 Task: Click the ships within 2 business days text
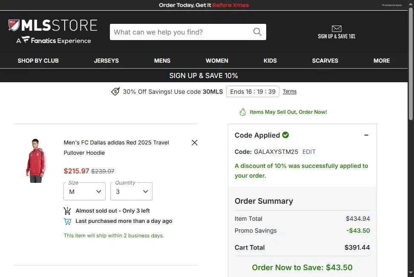114,236
